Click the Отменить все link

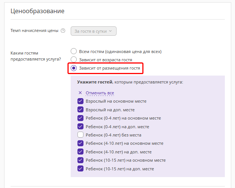point(100,93)
